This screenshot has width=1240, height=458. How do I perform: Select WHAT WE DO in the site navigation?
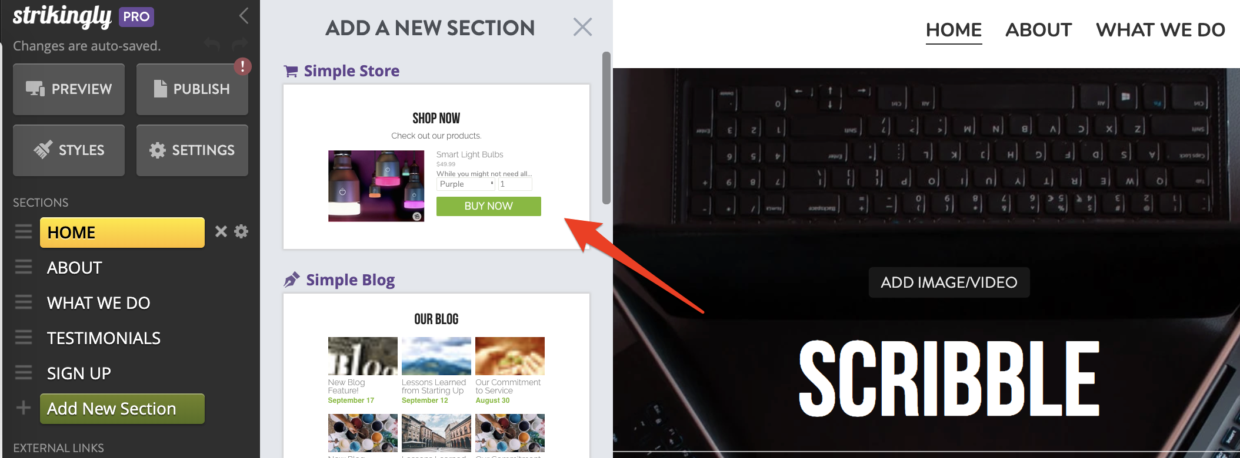pos(1160,30)
